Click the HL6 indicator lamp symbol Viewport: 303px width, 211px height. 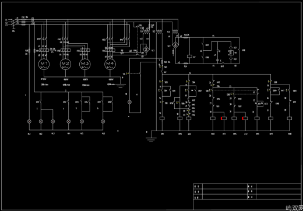tap(103, 121)
